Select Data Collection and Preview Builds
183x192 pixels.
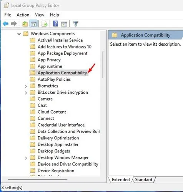(x=68, y=131)
